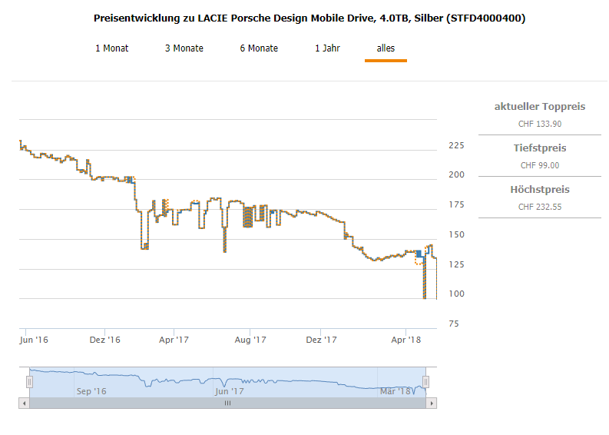Switch to the '3 Monate' range
The image size is (609, 435).
184,48
